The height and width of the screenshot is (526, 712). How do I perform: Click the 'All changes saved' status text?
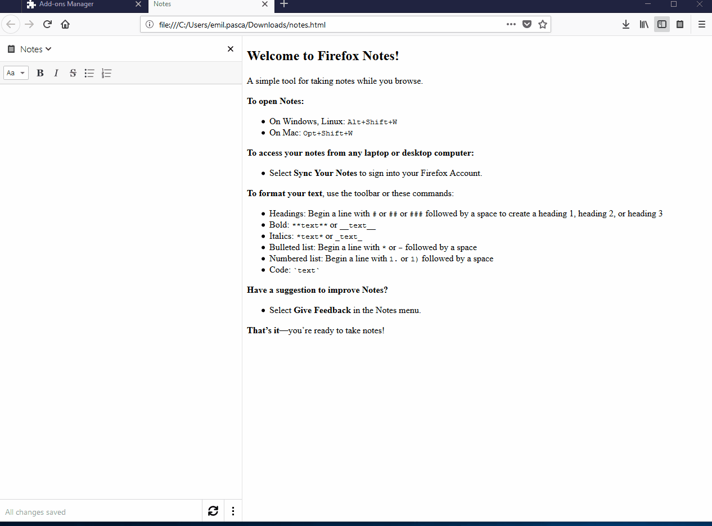tap(35, 512)
